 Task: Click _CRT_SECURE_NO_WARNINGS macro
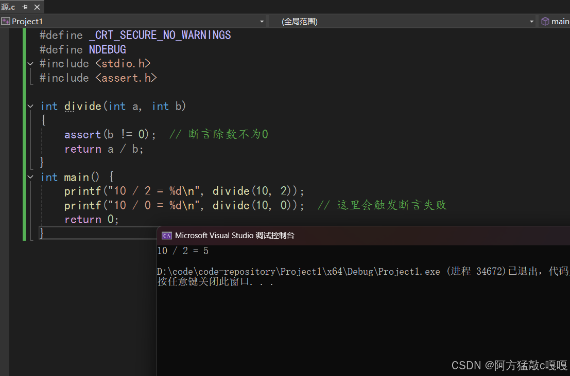tap(160, 35)
